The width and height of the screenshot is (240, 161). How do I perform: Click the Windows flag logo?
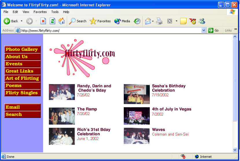(x=232, y=12)
